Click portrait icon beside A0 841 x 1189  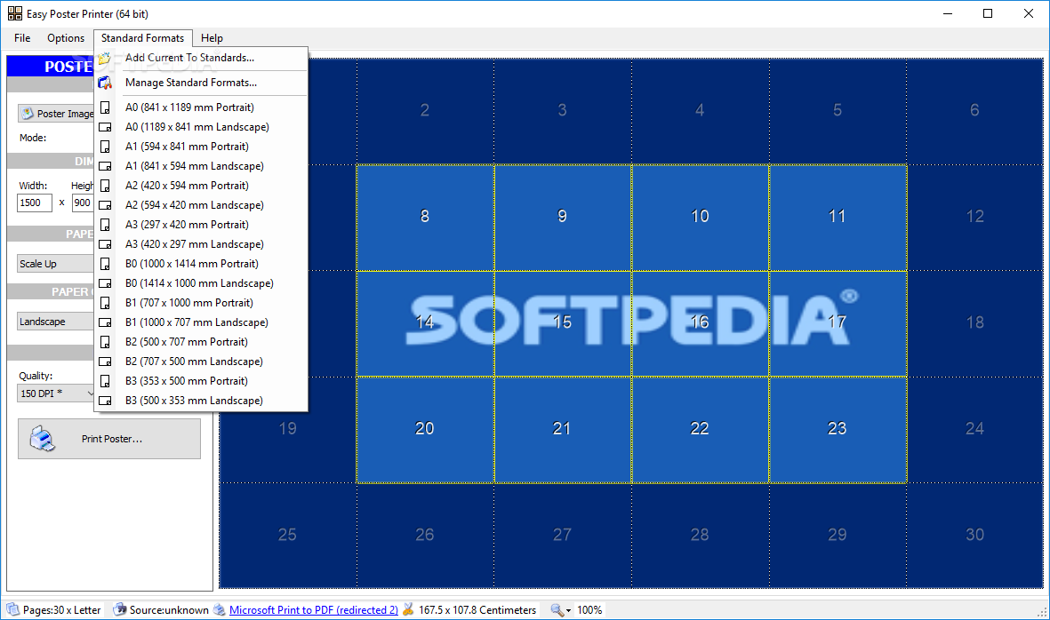[105, 107]
